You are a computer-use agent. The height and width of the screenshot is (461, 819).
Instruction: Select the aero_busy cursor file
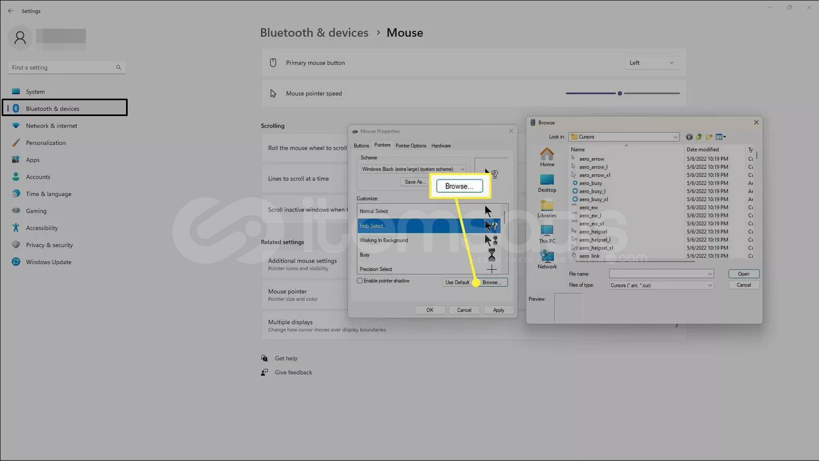(590, 183)
